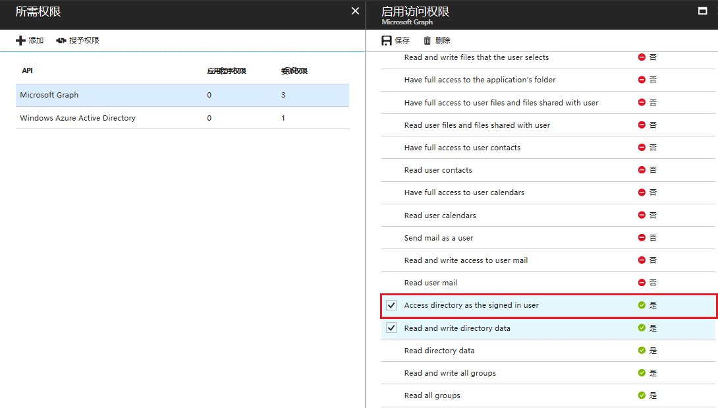Uncheck Access directory as the signed in user
The height and width of the screenshot is (408, 718).
tap(392, 306)
